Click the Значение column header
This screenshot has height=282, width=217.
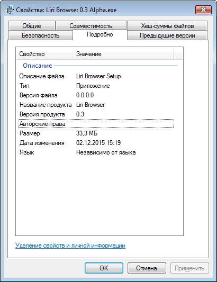(123, 54)
